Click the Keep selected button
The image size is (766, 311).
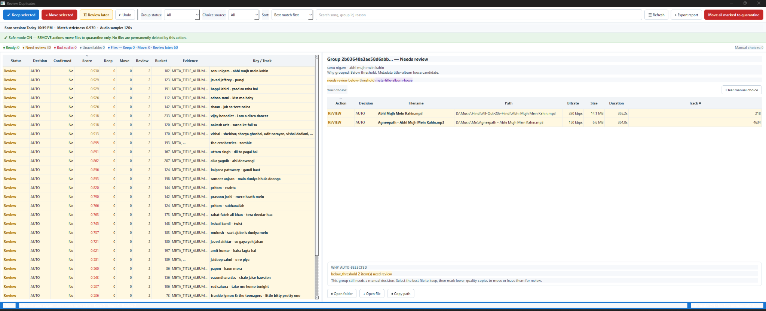(21, 15)
